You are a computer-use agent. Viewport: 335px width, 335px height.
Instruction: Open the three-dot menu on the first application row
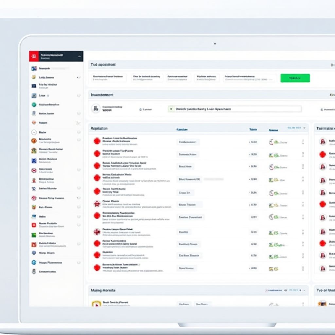(303, 142)
